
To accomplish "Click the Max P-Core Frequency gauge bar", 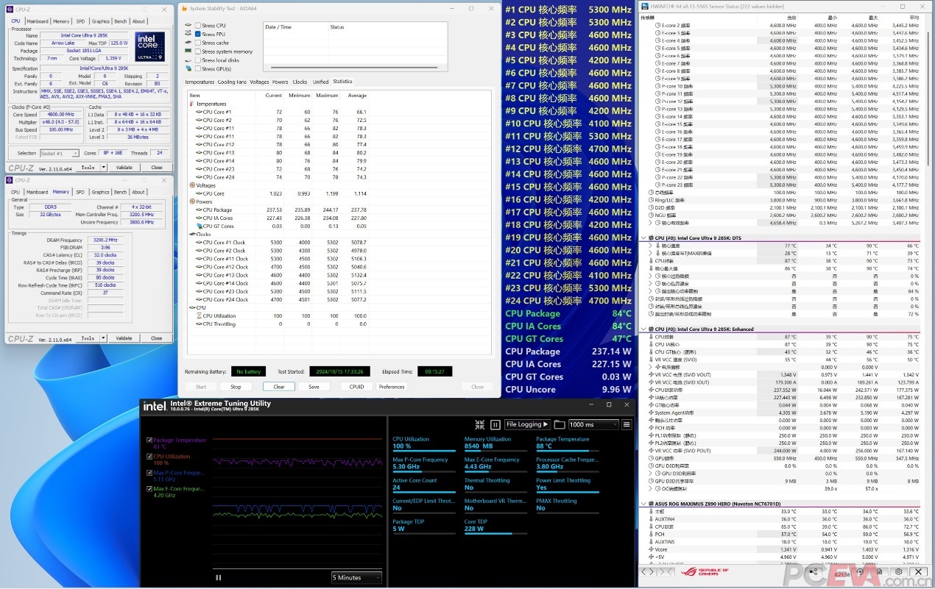I will click(x=424, y=472).
